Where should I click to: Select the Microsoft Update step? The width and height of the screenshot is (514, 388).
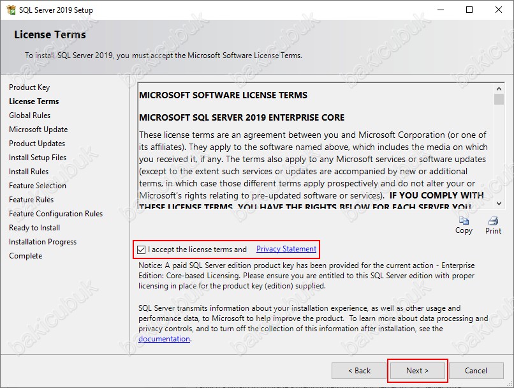click(38, 130)
